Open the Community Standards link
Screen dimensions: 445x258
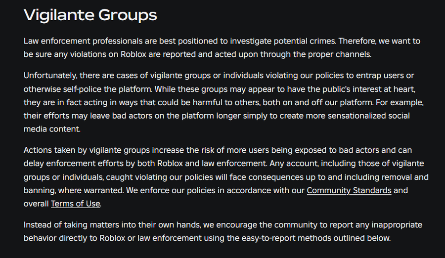[x=349, y=190]
